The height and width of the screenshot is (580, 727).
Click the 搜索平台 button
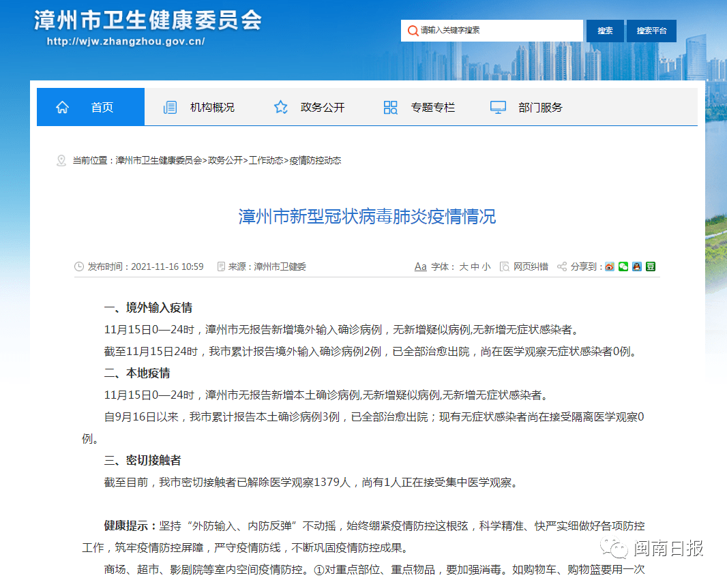tap(651, 31)
